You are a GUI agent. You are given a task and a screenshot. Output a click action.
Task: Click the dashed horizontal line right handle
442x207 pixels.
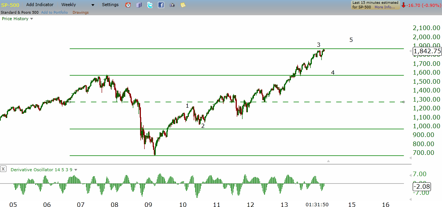point(404,102)
